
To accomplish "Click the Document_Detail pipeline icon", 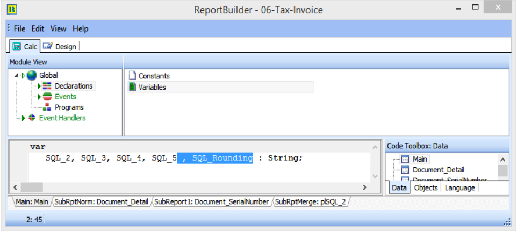I will pyautogui.click(x=405, y=170).
